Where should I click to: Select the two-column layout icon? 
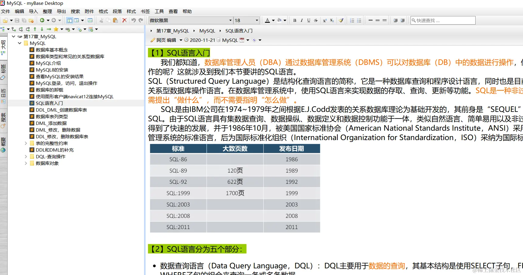point(70,20)
